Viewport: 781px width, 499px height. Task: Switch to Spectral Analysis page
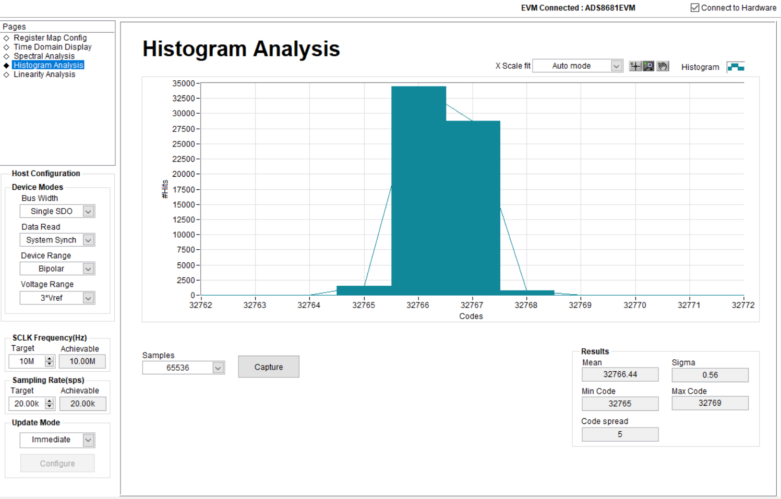pyautogui.click(x=44, y=56)
